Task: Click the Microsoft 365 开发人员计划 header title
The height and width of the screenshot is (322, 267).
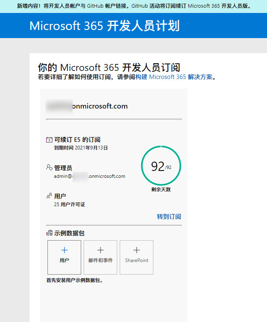Action: tap(105, 26)
